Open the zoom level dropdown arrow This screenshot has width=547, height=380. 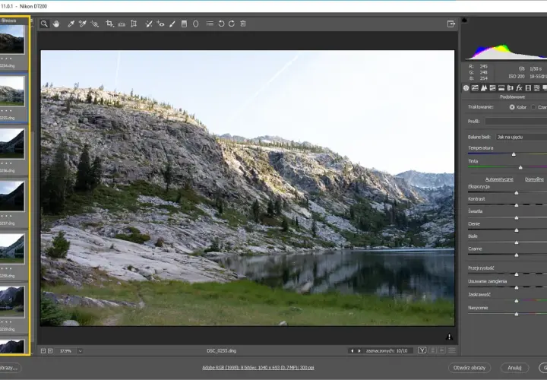81,350
